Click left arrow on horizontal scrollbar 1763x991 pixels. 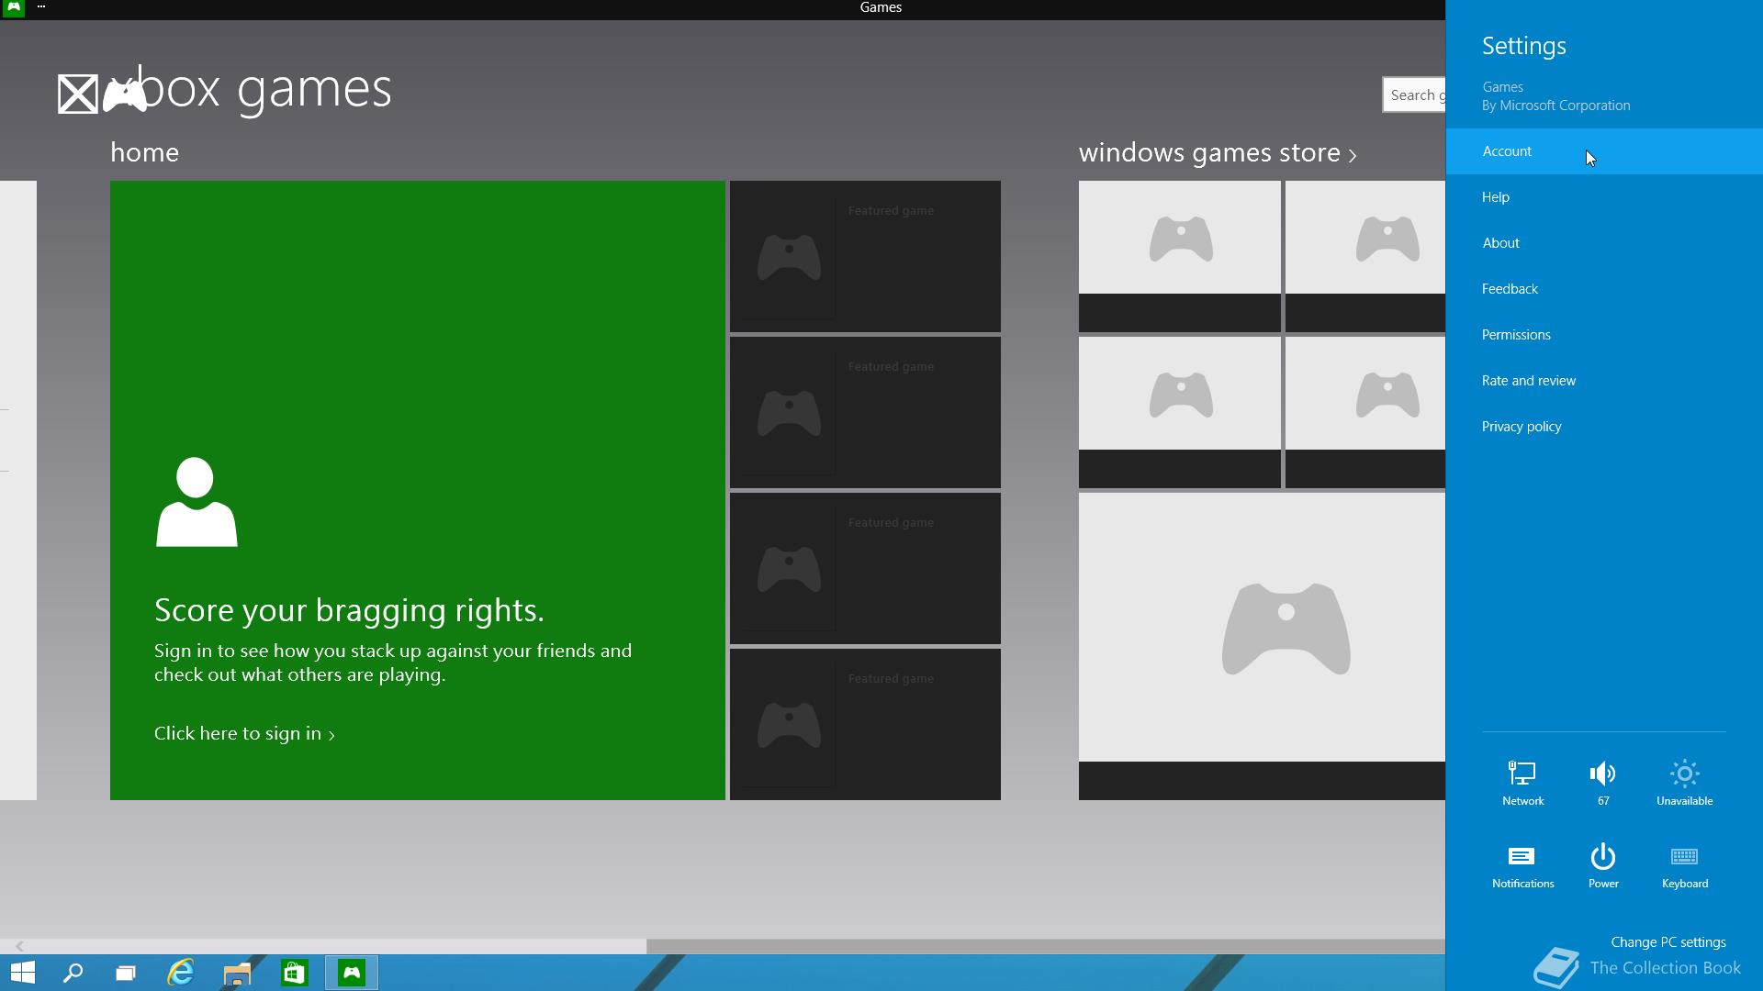(19, 946)
